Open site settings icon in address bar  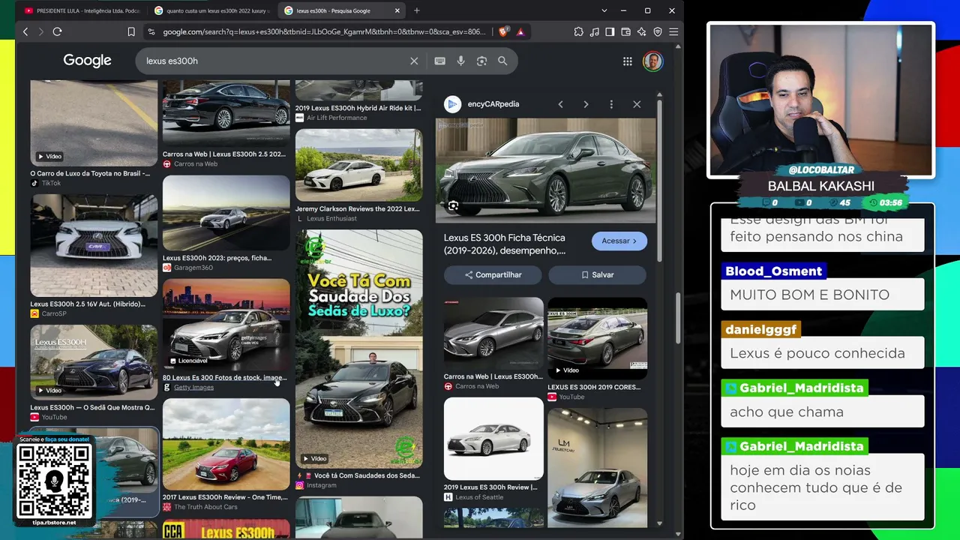coord(151,31)
